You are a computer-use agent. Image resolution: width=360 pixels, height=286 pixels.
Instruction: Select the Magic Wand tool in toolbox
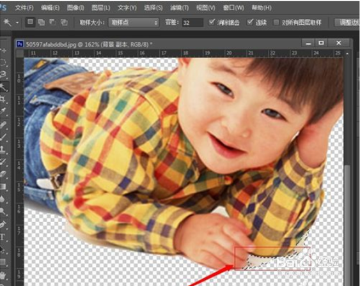tap(3, 87)
